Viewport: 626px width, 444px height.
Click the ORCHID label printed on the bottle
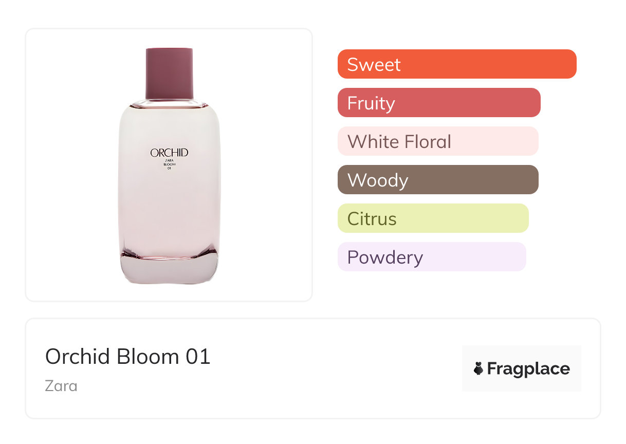point(169,153)
